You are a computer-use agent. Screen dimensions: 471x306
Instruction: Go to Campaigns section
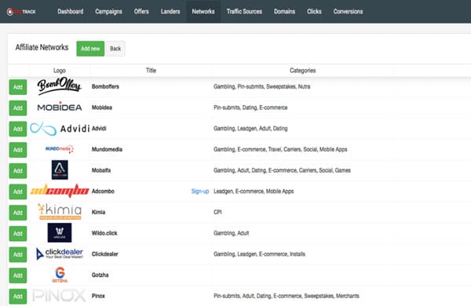pyautogui.click(x=108, y=12)
